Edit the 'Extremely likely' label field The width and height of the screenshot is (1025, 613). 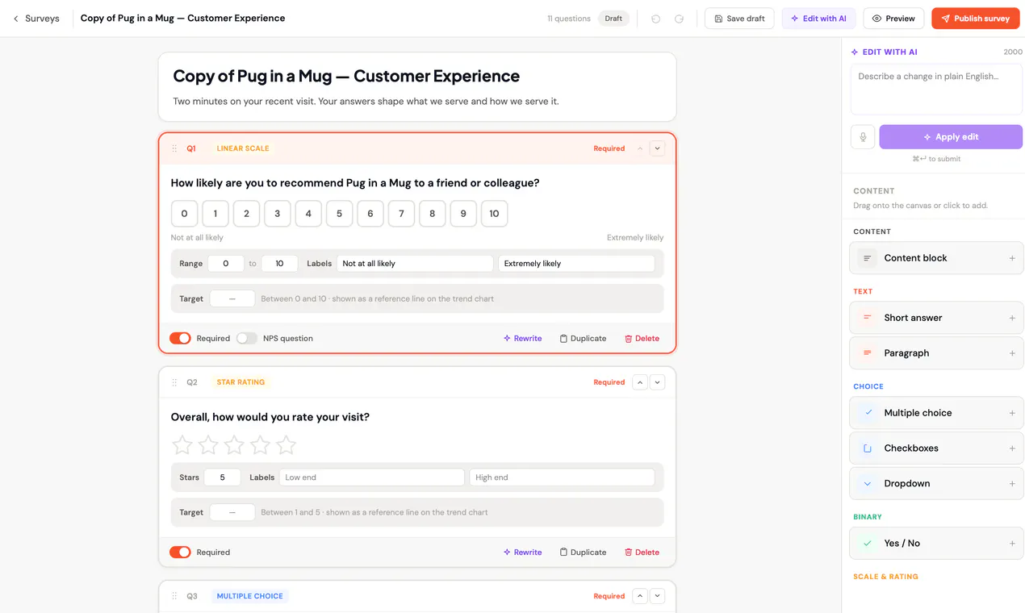576,264
